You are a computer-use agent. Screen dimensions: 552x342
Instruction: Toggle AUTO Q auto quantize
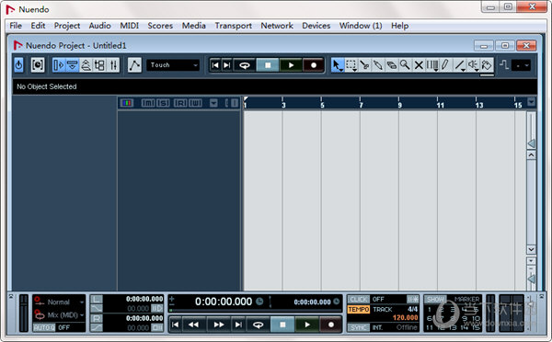point(44,327)
